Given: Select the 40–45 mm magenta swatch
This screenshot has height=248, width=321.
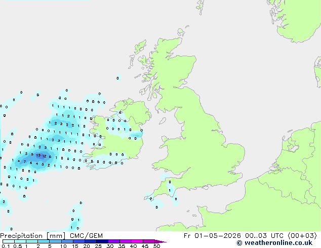Looking at the screenshot, I should [x=137, y=241].
